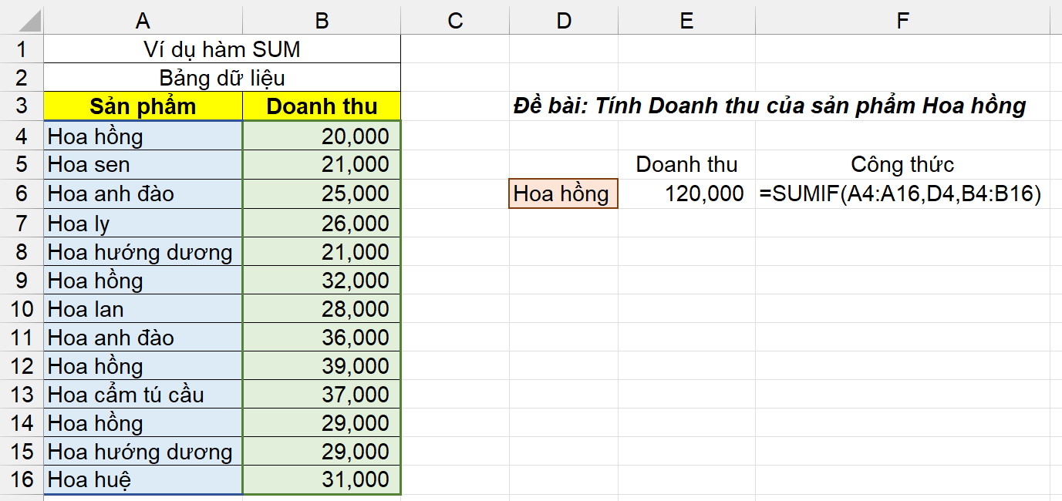Select orange "Hoa hồng" cell in column D

[x=563, y=193]
